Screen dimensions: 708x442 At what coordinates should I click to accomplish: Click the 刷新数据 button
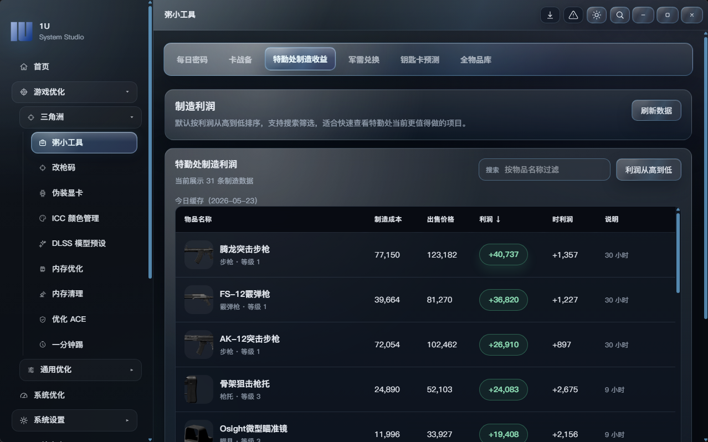coord(656,110)
